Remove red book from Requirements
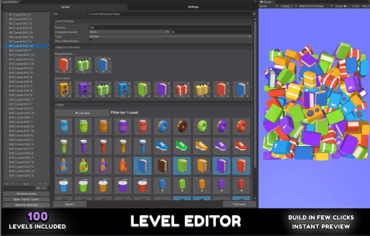 (70, 59)
